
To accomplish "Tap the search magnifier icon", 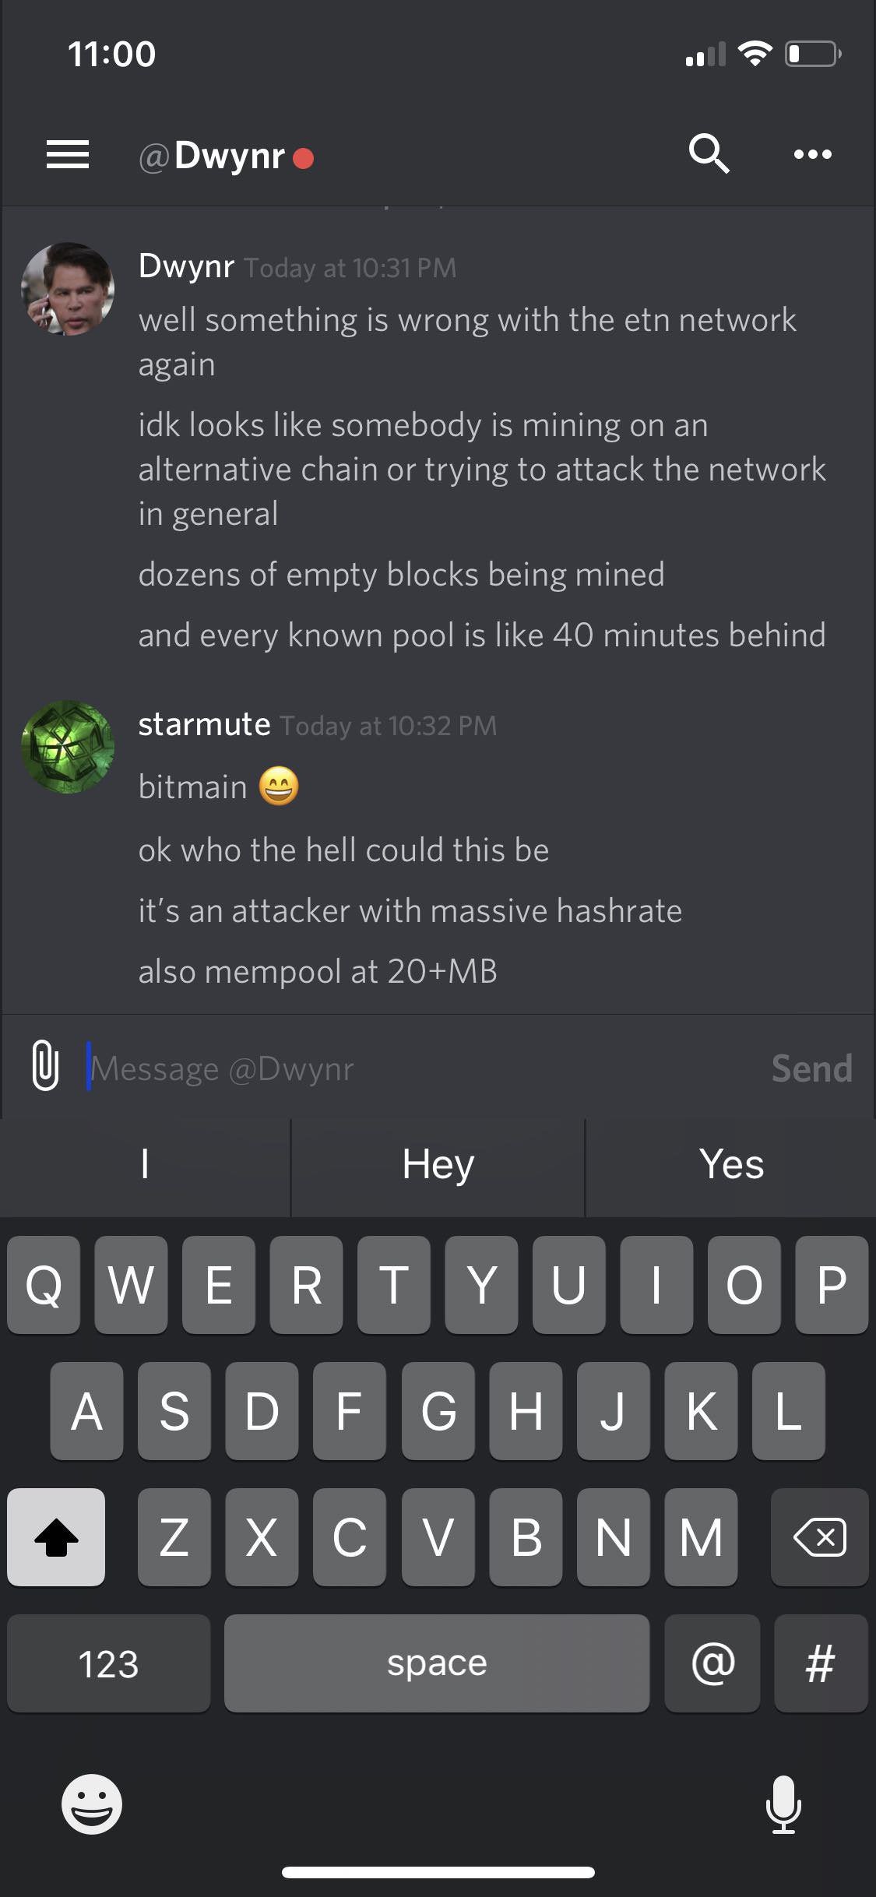I will tap(709, 153).
